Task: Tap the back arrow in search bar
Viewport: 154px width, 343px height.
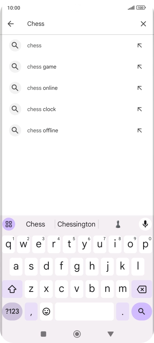Action: 10,23
